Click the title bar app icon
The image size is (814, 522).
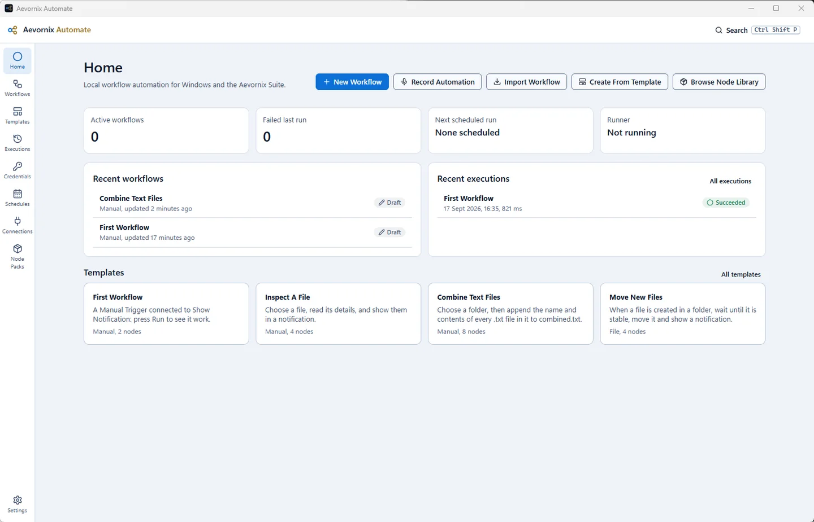(x=8, y=8)
